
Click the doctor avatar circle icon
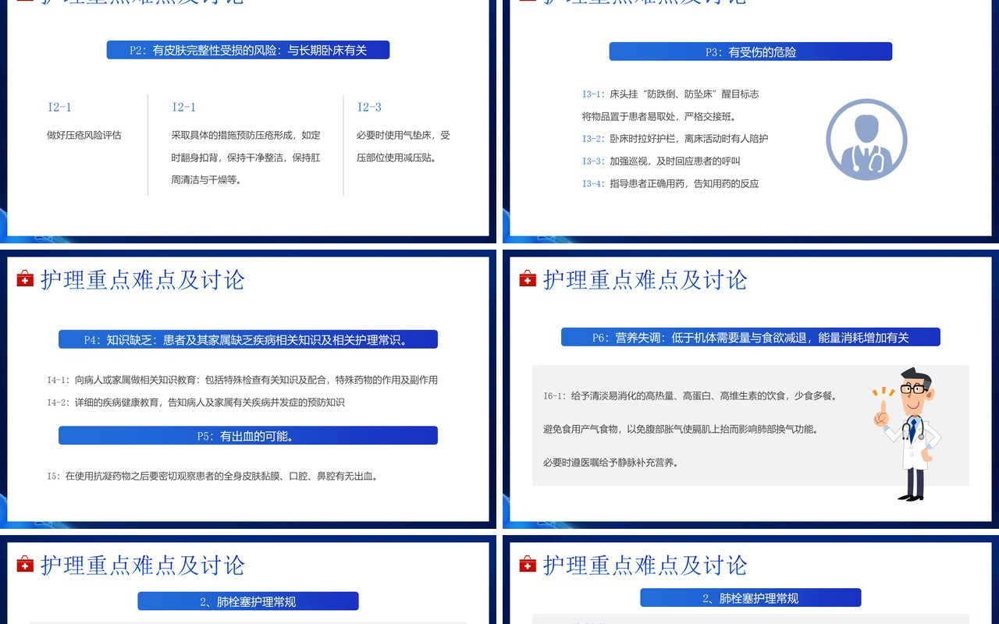pos(866,140)
